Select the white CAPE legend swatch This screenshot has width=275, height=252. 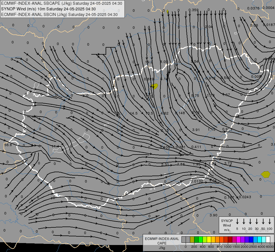point(268,239)
